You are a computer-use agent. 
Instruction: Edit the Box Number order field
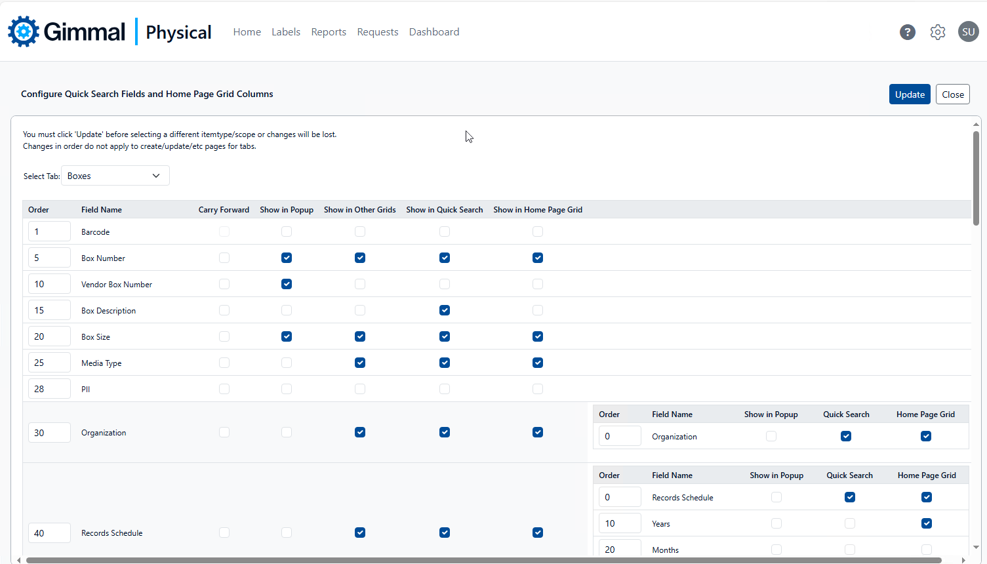49,258
